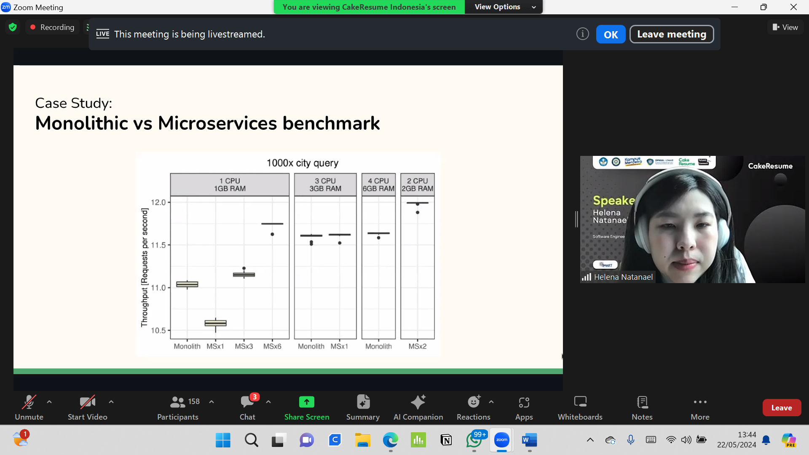Image resolution: width=809 pixels, height=455 pixels.
Task: Open the clock showing 13:44
Action: (x=737, y=440)
